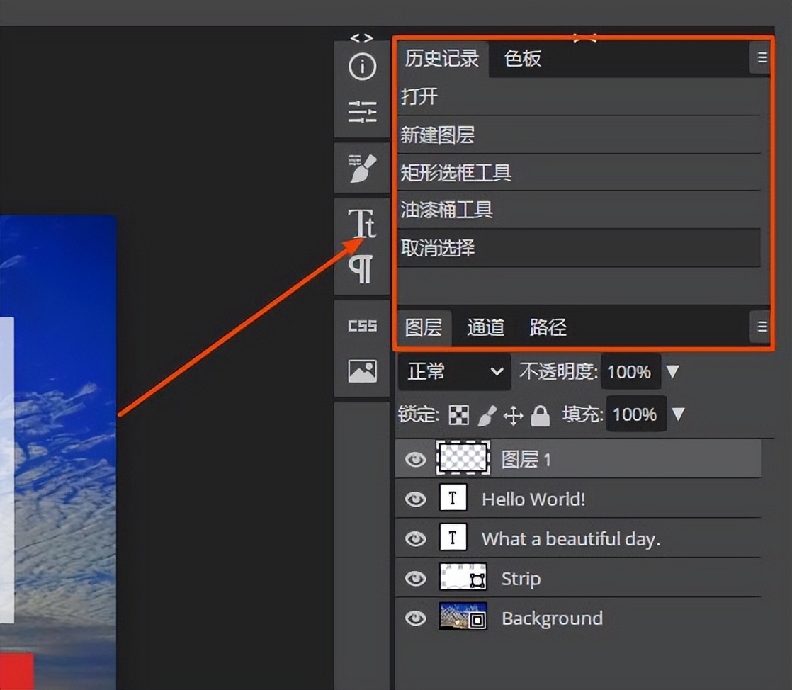Toggle visibility of Hello World! layer
Viewport: 792px width, 690px height.
click(x=414, y=498)
